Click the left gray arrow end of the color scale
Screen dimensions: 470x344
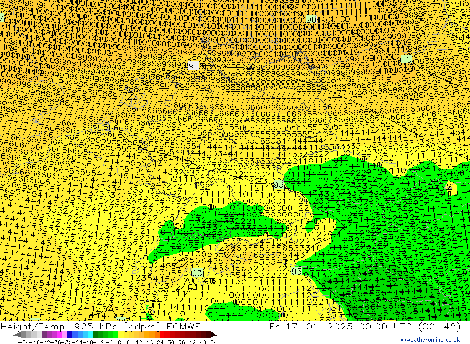[x=17, y=335]
